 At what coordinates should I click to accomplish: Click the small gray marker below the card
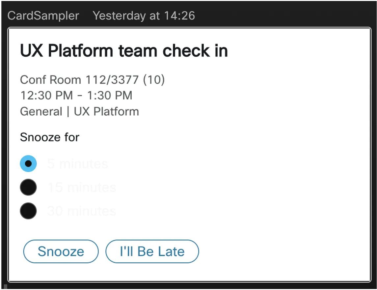tap(6, 286)
